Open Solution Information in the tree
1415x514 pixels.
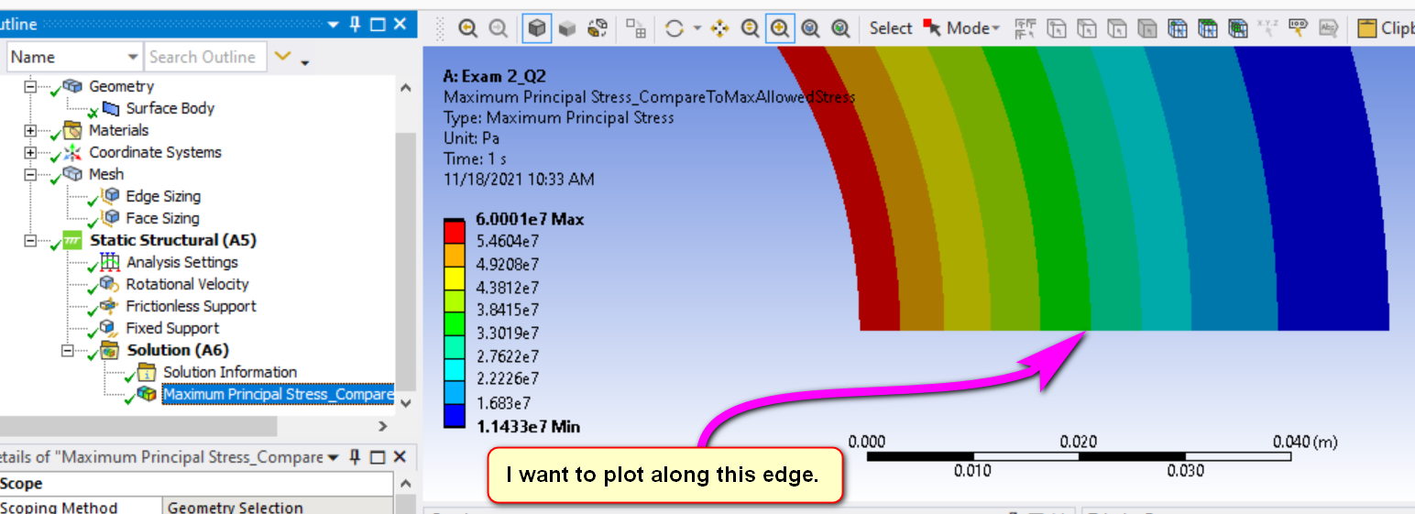point(230,372)
